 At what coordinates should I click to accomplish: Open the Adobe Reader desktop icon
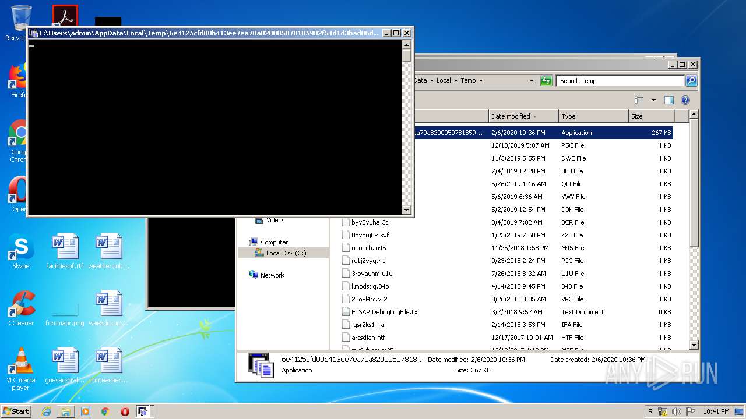(x=65, y=15)
